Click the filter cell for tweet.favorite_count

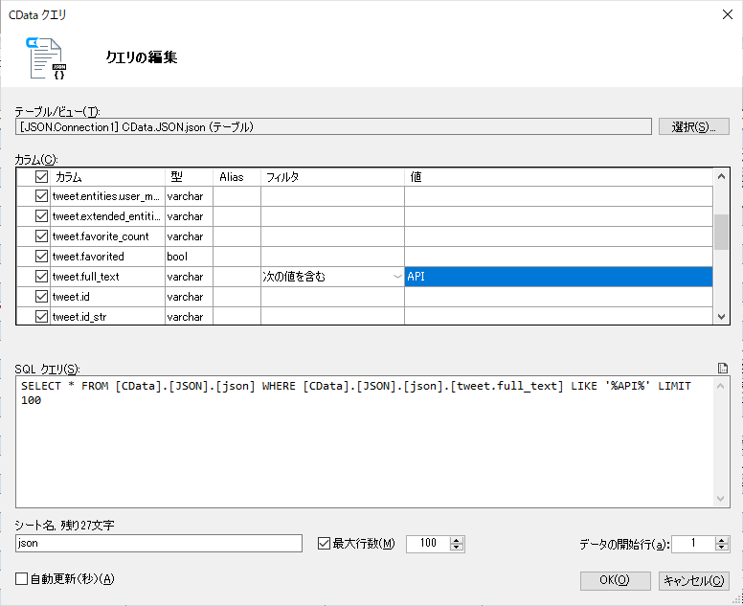(332, 236)
